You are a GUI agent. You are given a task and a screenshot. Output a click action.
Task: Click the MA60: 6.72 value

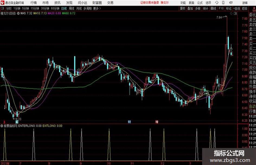(x=69, y=13)
